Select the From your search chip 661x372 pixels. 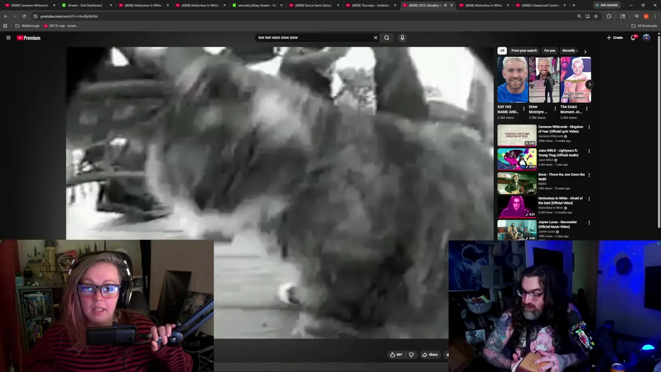pyautogui.click(x=524, y=51)
